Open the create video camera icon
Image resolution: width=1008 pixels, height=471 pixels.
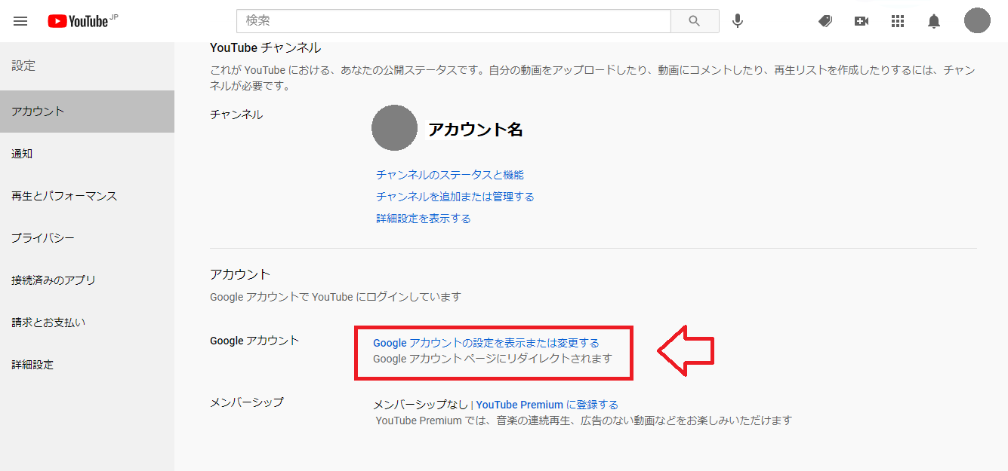pos(862,21)
